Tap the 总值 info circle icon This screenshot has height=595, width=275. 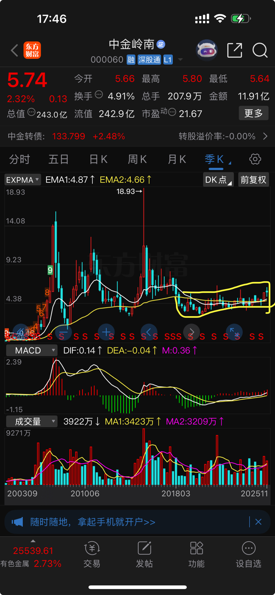(32, 112)
